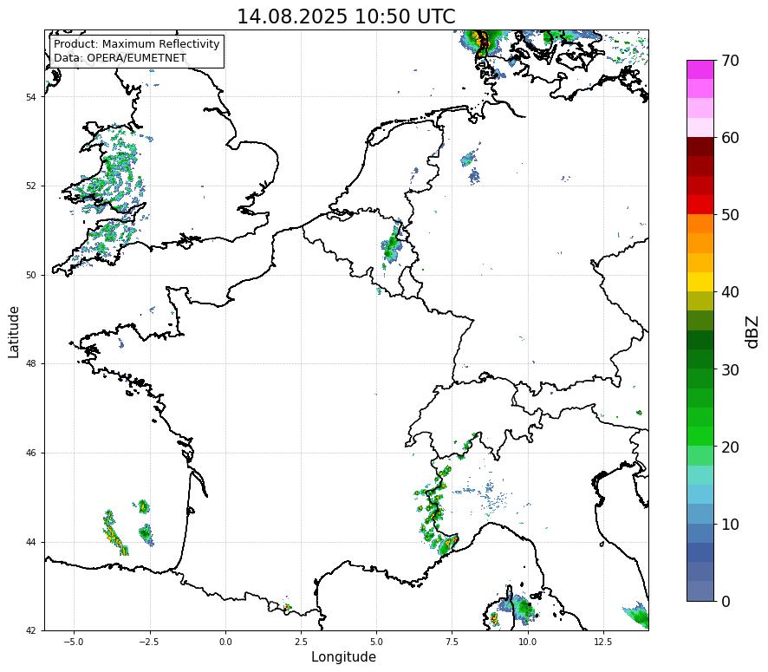Screen dimensions: 768x672
Task: Click the yellow colorbar segment near 40
Action: pyautogui.click(x=700, y=282)
